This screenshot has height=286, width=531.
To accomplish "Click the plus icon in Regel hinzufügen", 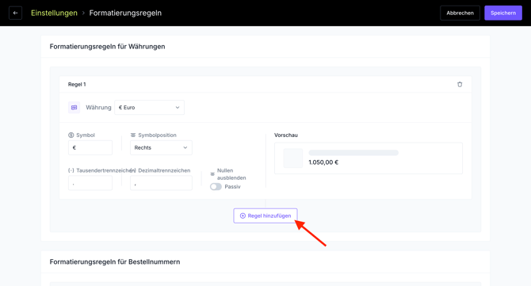I will pyautogui.click(x=243, y=215).
